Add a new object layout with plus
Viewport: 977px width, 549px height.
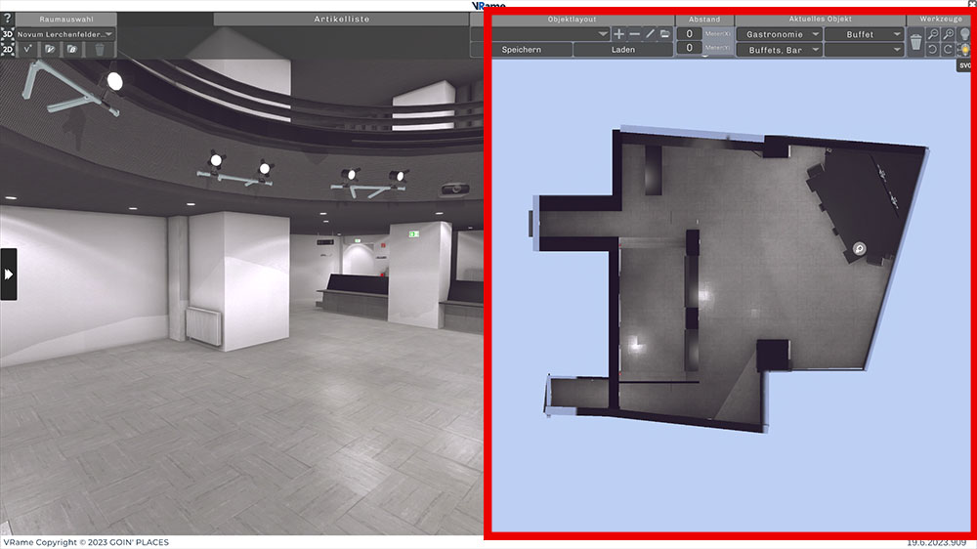(618, 34)
